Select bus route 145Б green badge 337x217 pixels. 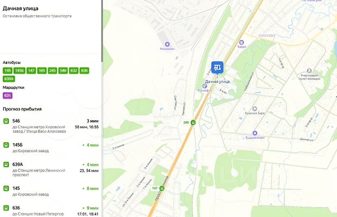[x=19, y=70]
